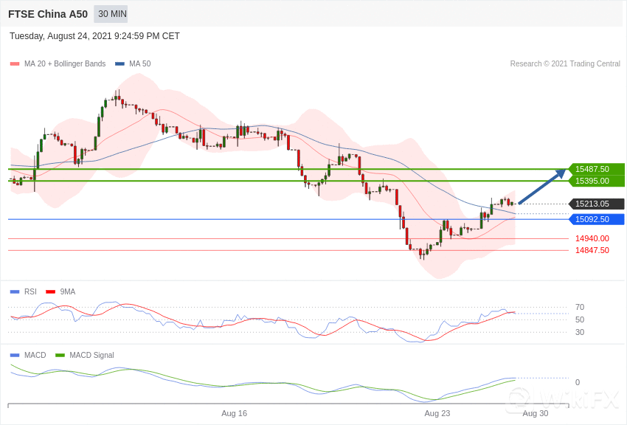
Task: Toggle the MA 20 + Bollinger Bands legend
Action: [64, 64]
